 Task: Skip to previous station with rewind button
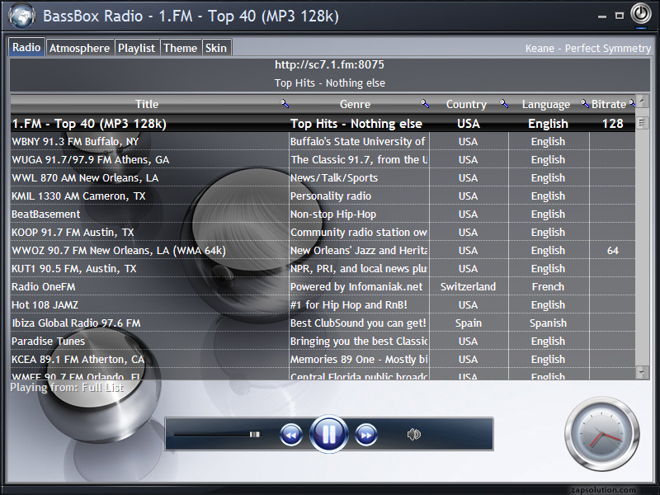click(291, 435)
